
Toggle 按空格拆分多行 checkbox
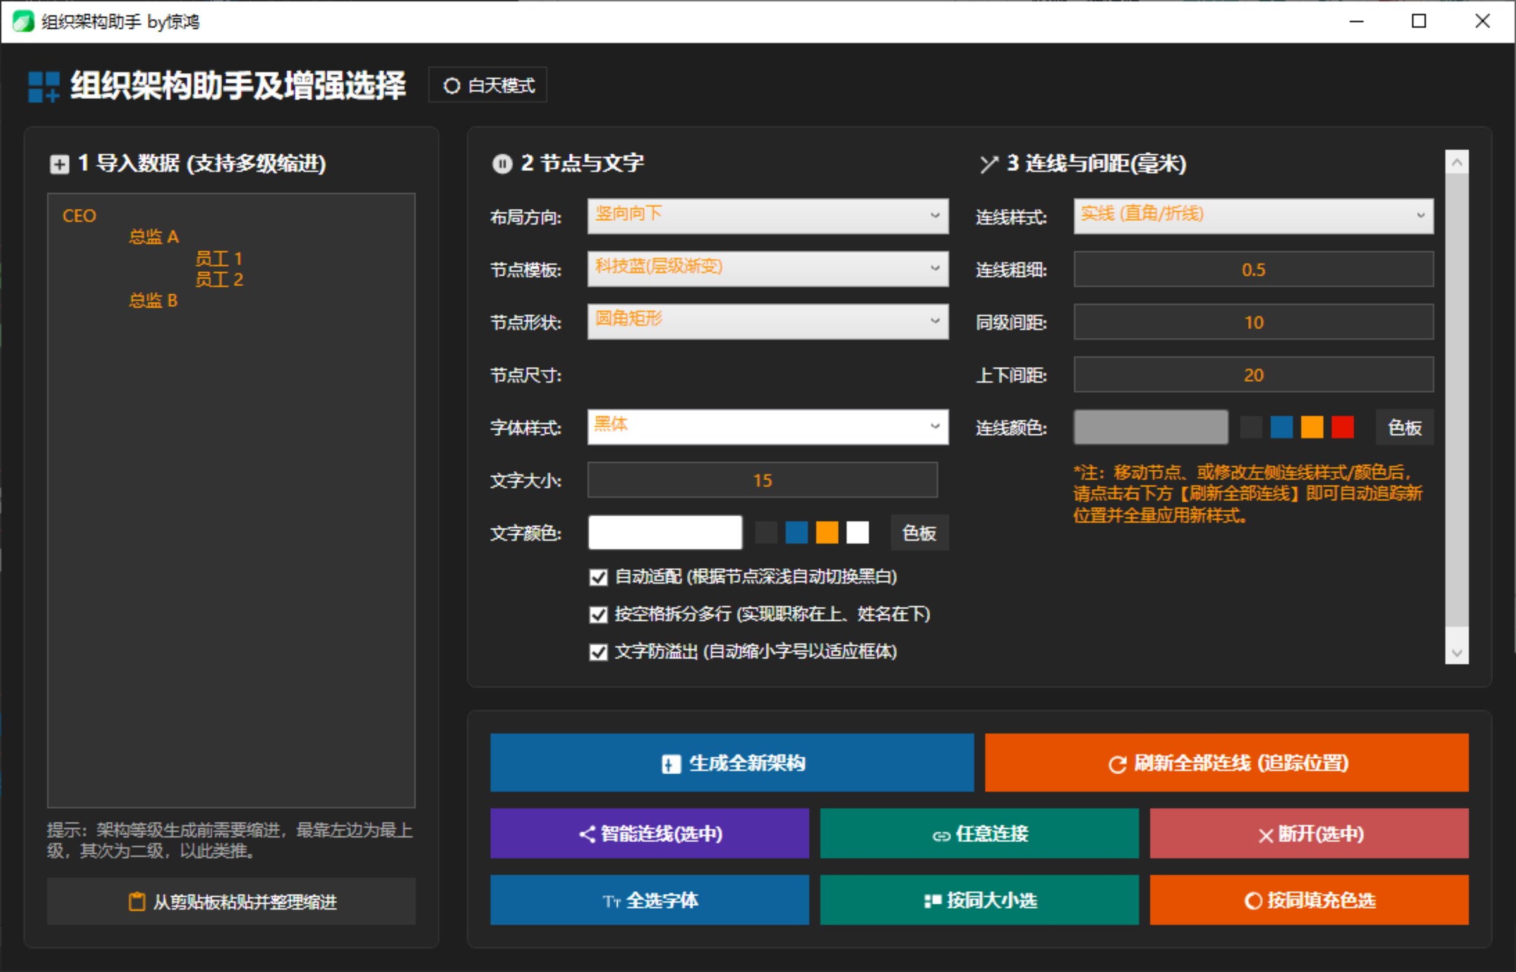click(x=598, y=614)
